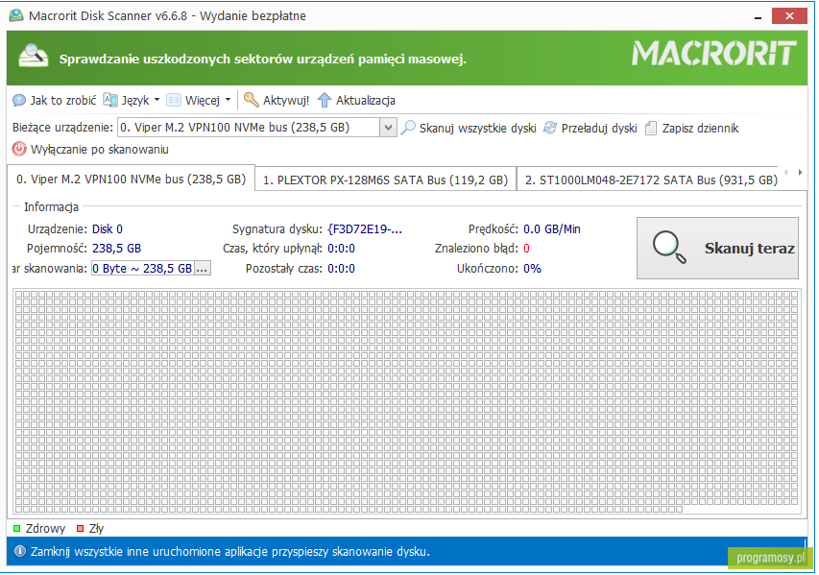Click the Skanuj wszystkie dyski magnifier icon
Viewport: 819px width, 575px height.
coord(408,128)
